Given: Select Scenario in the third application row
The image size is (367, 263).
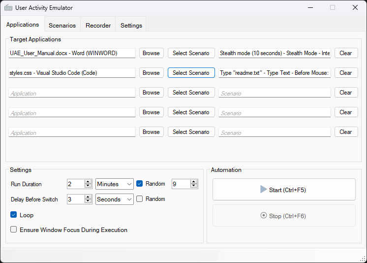Looking at the screenshot, I should [x=191, y=93].
